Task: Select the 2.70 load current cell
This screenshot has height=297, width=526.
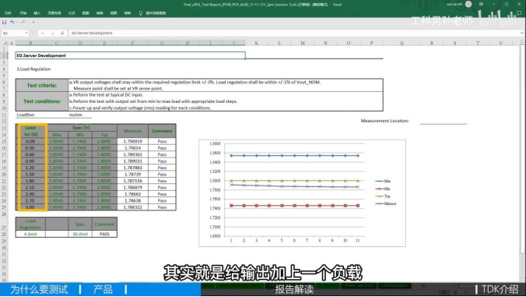Action: [x=30, y=200]
